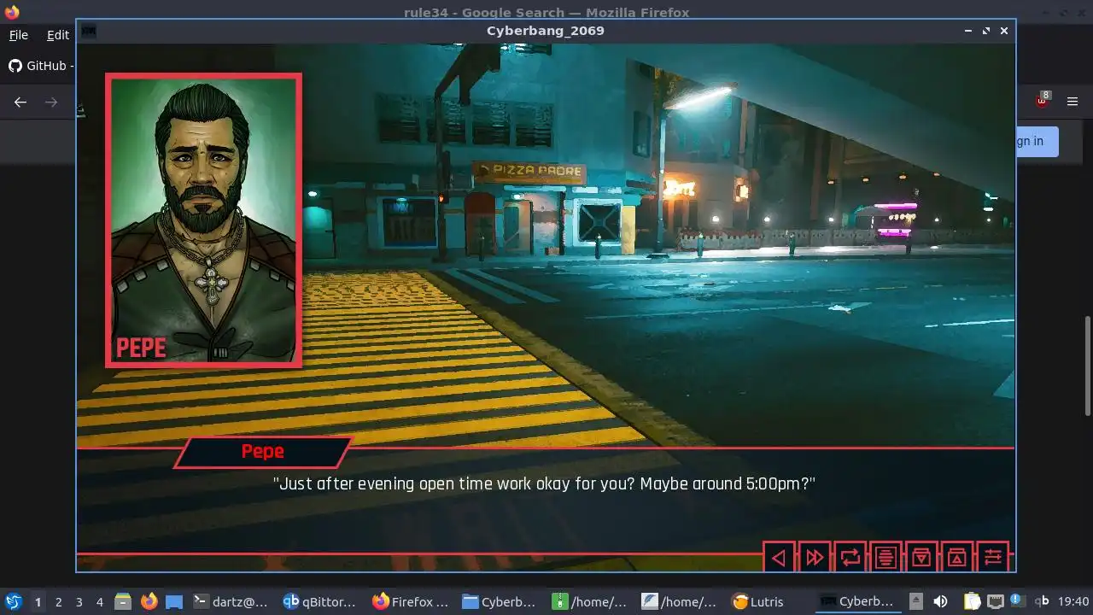Open game preferences sliders icon

point(993,558)
